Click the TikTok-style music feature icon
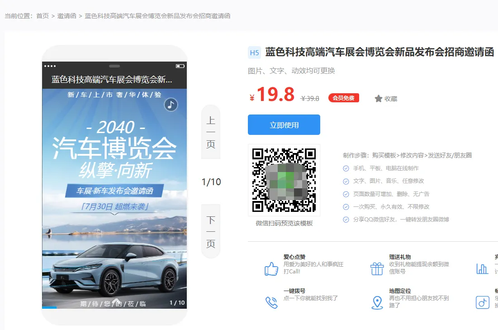Image resolution: width=498 pixels, height=330 pixels. point(482,302)
